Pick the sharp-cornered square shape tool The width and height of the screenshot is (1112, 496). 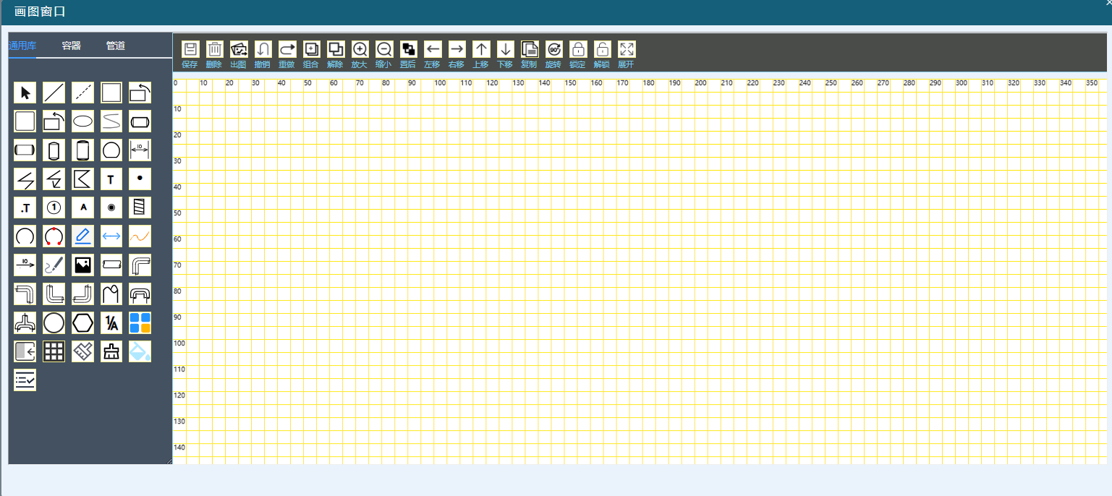pyautogui.click(x=111, y=93)
